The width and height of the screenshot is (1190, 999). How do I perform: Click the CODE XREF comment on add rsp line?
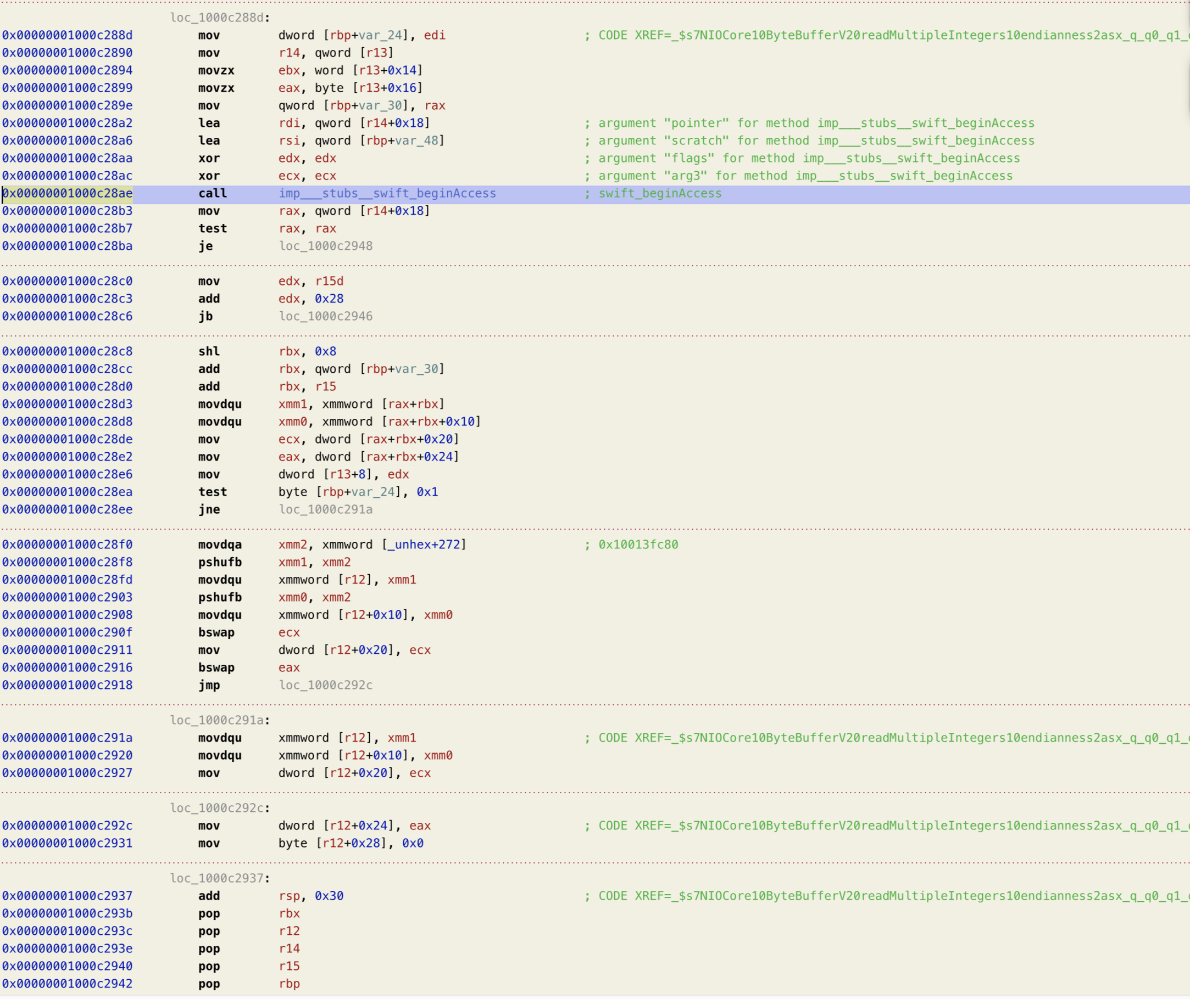pos(885,895)
